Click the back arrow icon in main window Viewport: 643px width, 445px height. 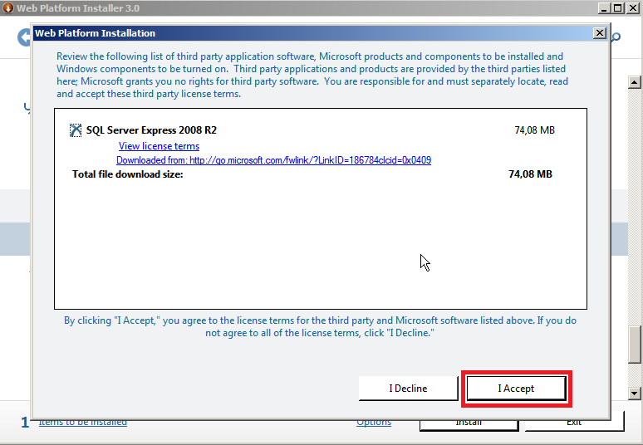[x=24, y=37]
